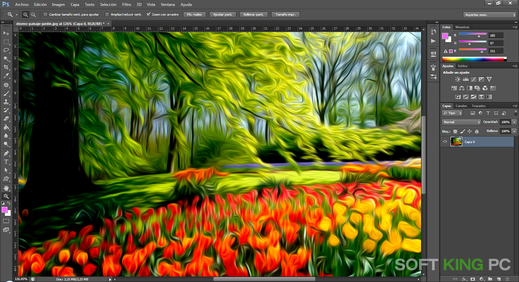
Task: Open the Opacidad slider arrow
Action: pyautogui.click(x=514, y=122)
